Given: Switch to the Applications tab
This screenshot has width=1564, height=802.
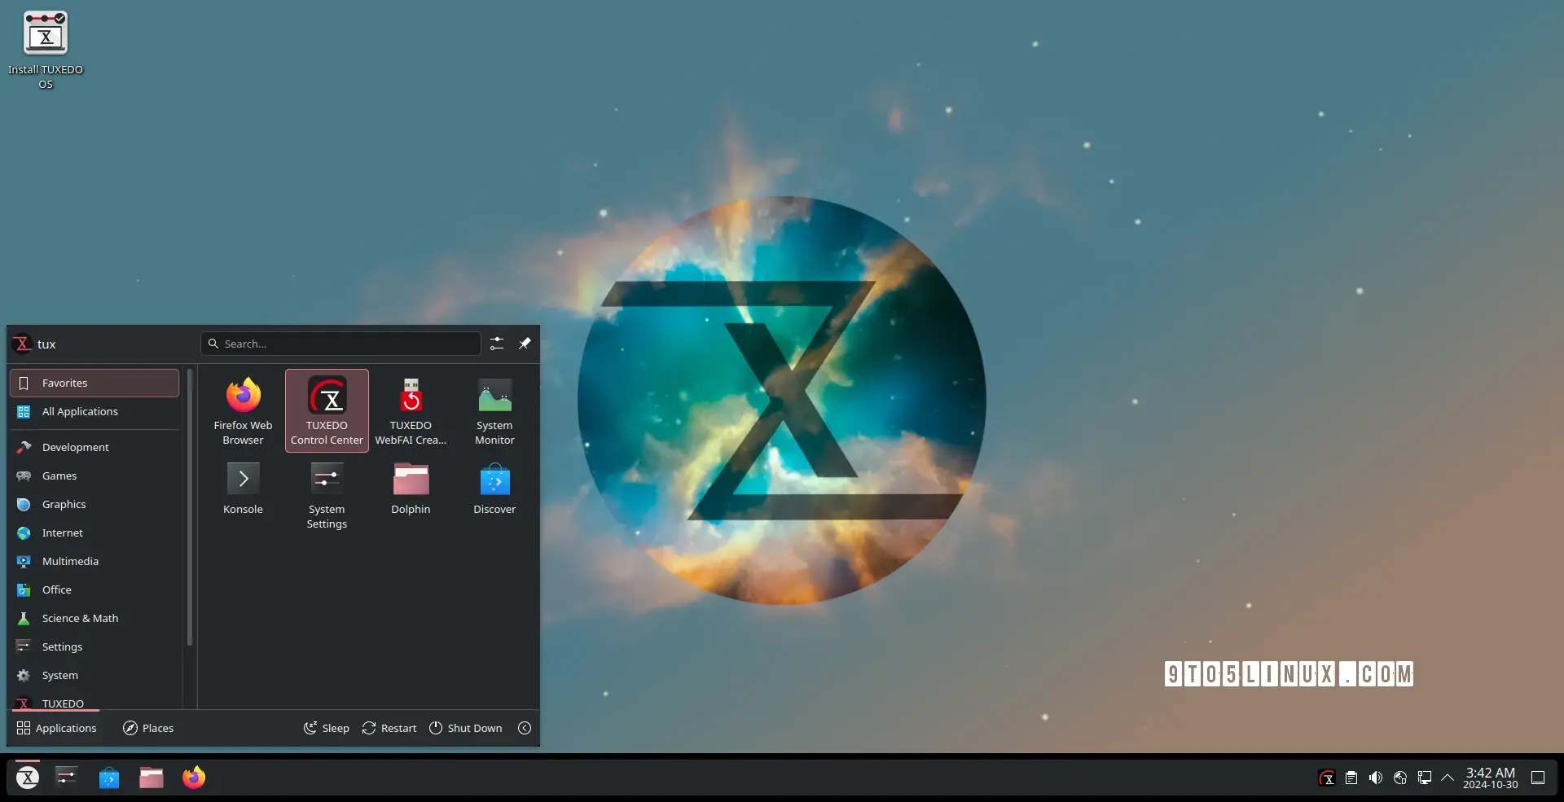Looking at the screenshot, I should [56, 728].
